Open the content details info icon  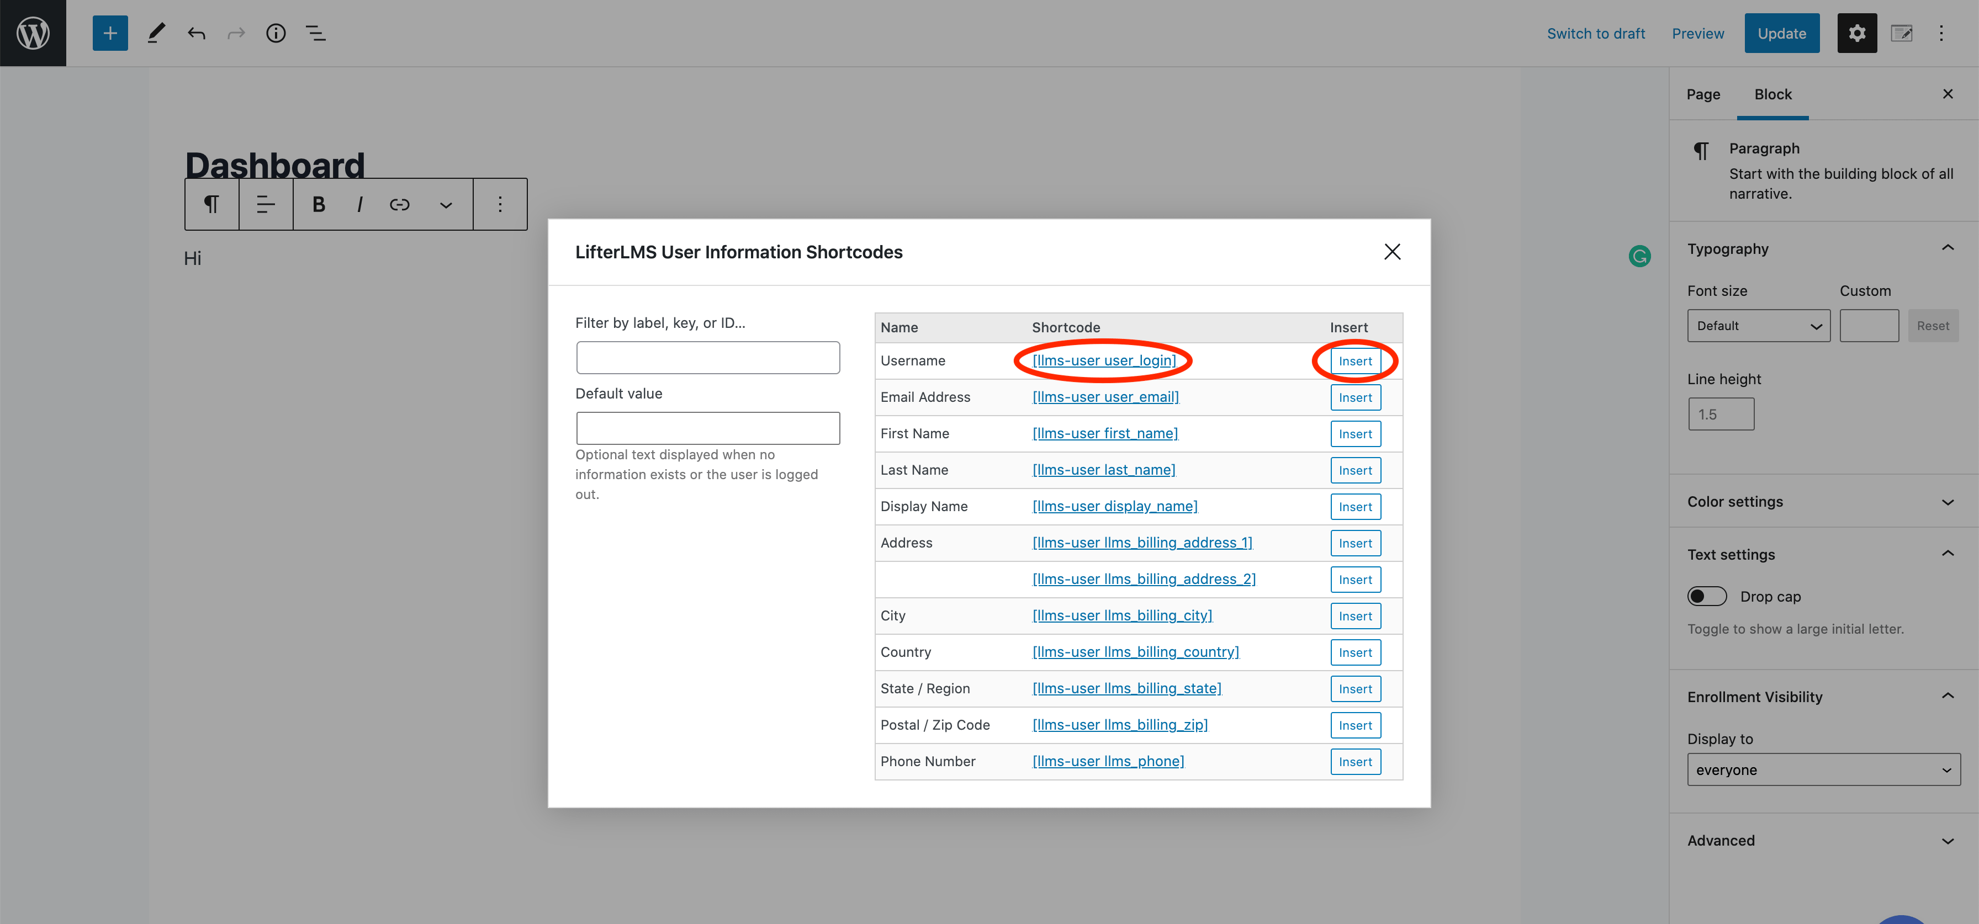(x=276, y=33)
